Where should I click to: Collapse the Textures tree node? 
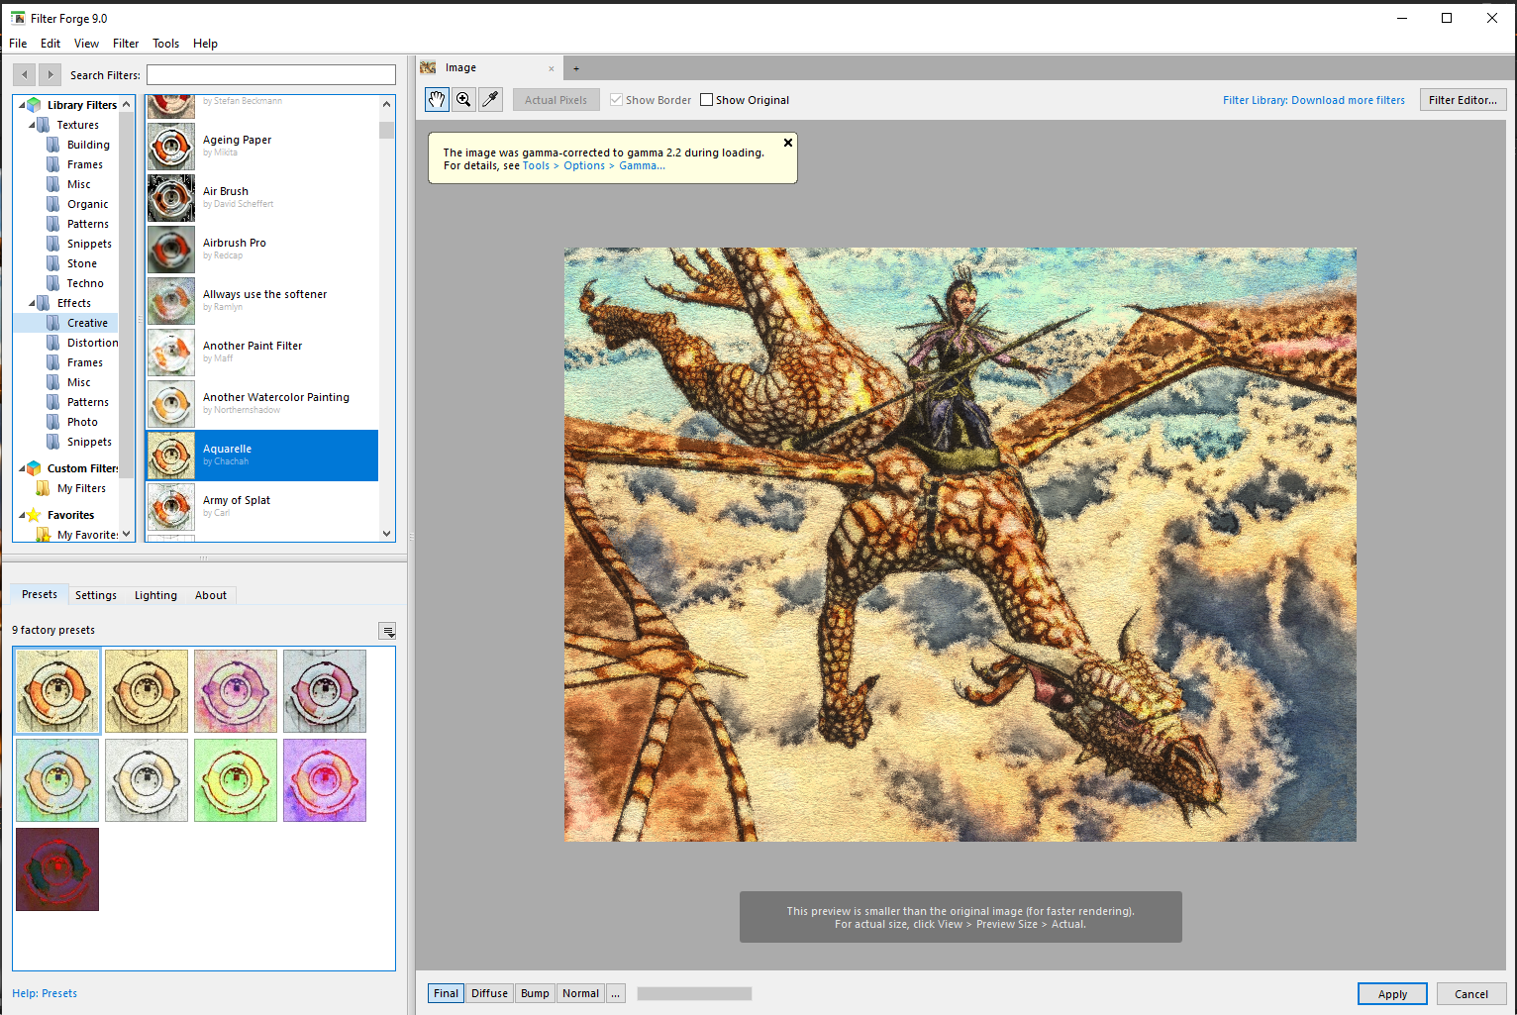pos(32,125)
